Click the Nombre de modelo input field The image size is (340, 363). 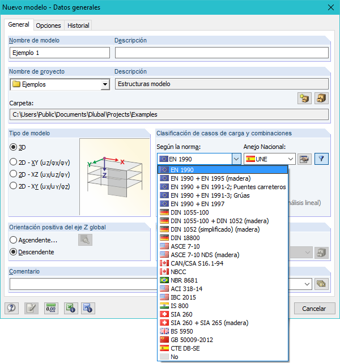[59, 53]
